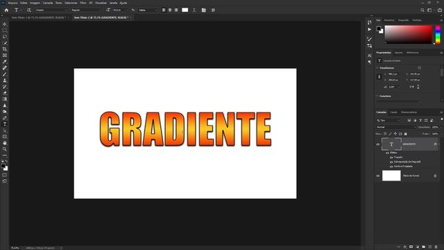Select the Zoom tool in the toolbox
This screenshot has width=444, height=250.
coord(5,149)
